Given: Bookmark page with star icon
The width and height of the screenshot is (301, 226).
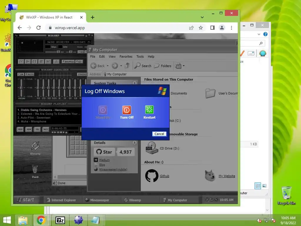Looking at the screenshot, I should coord(200,28).
